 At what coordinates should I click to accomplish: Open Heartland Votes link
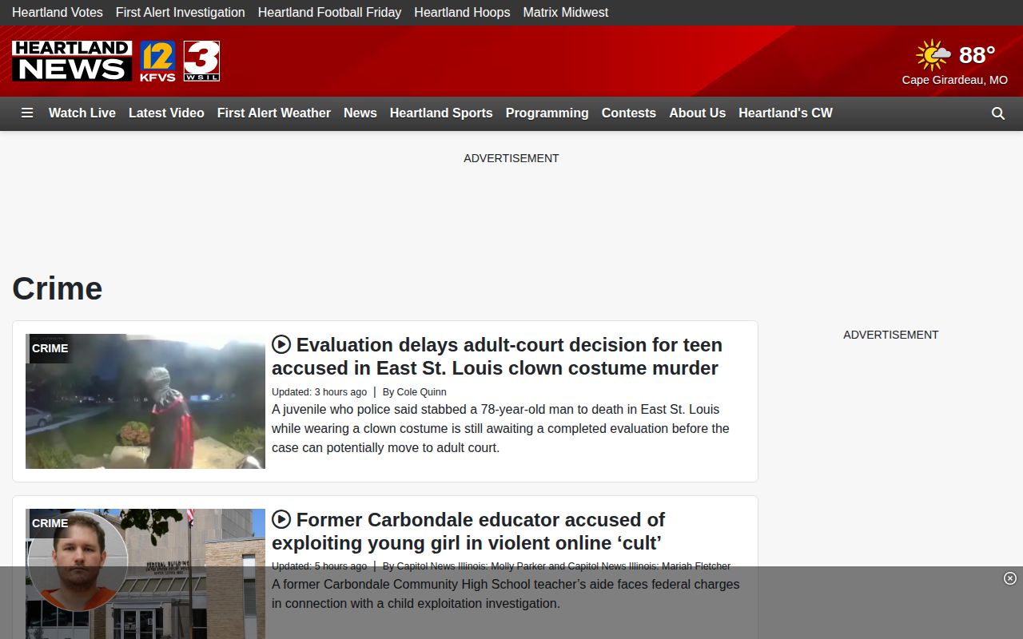point(58,13)
